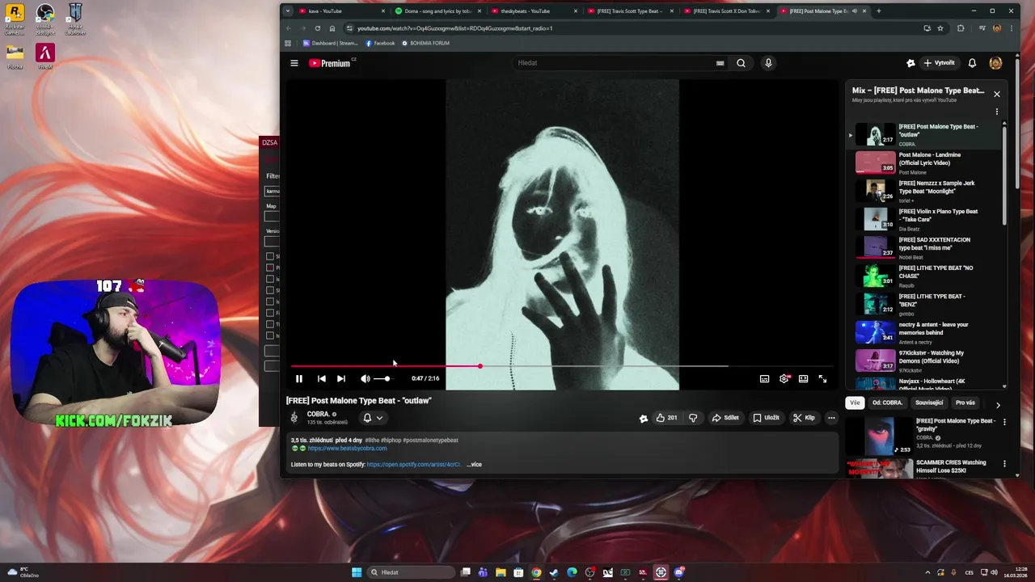Open more actions ellipsis under video
Screen dimensions: 1035x582
[831, 418]
